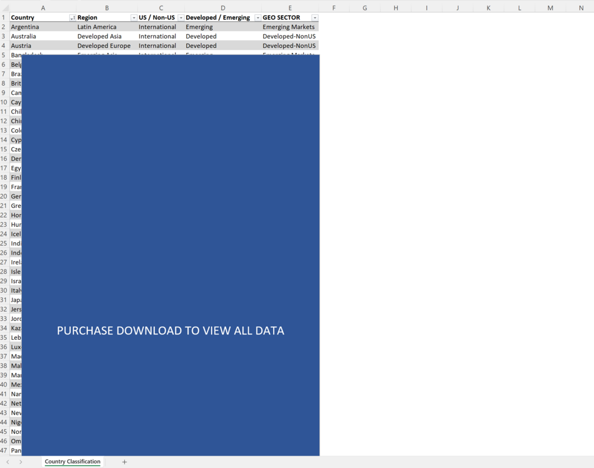Select column F header
The width and height of the screenshot is (594, 468).
click(x=334, y=8)
